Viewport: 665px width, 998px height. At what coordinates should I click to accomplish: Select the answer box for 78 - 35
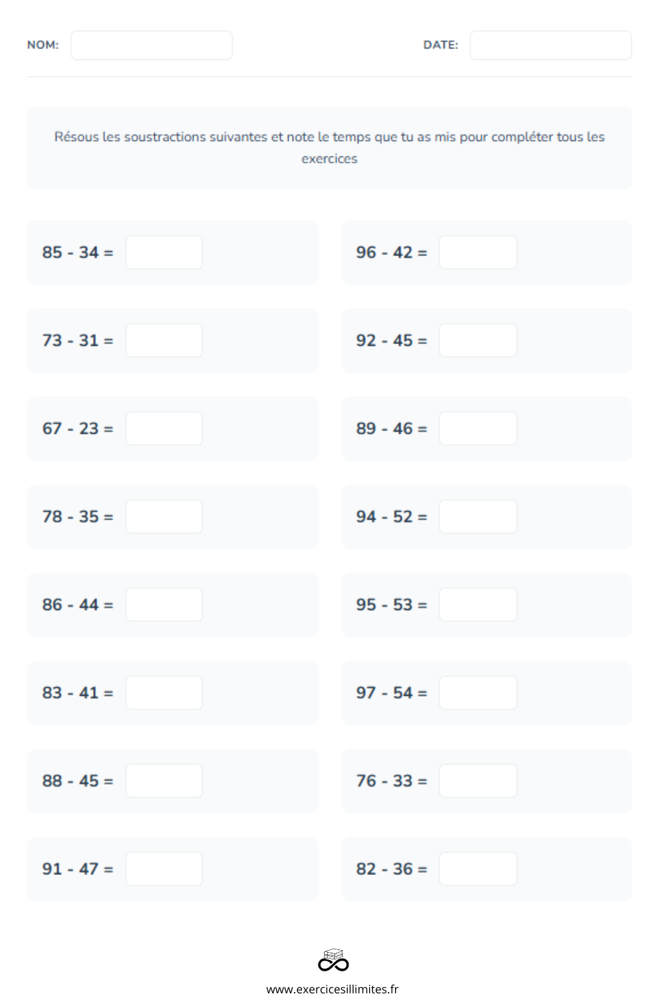point(164,516)
